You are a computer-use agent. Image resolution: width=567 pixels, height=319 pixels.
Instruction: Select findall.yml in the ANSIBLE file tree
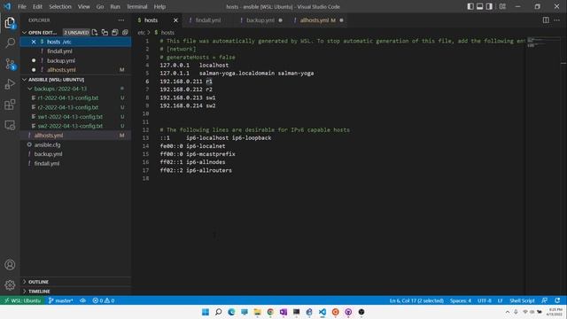coord(47,163)
